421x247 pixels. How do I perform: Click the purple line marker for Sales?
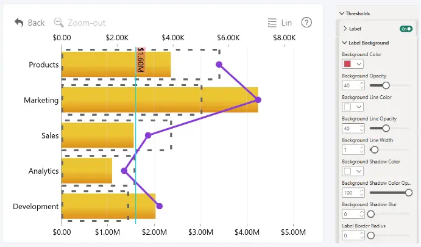148,135
